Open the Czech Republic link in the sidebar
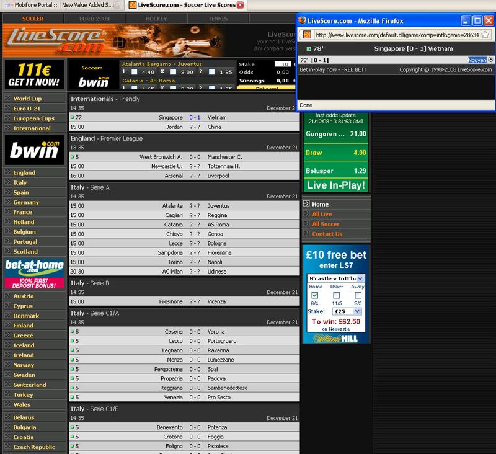 [x=34, y=447]
